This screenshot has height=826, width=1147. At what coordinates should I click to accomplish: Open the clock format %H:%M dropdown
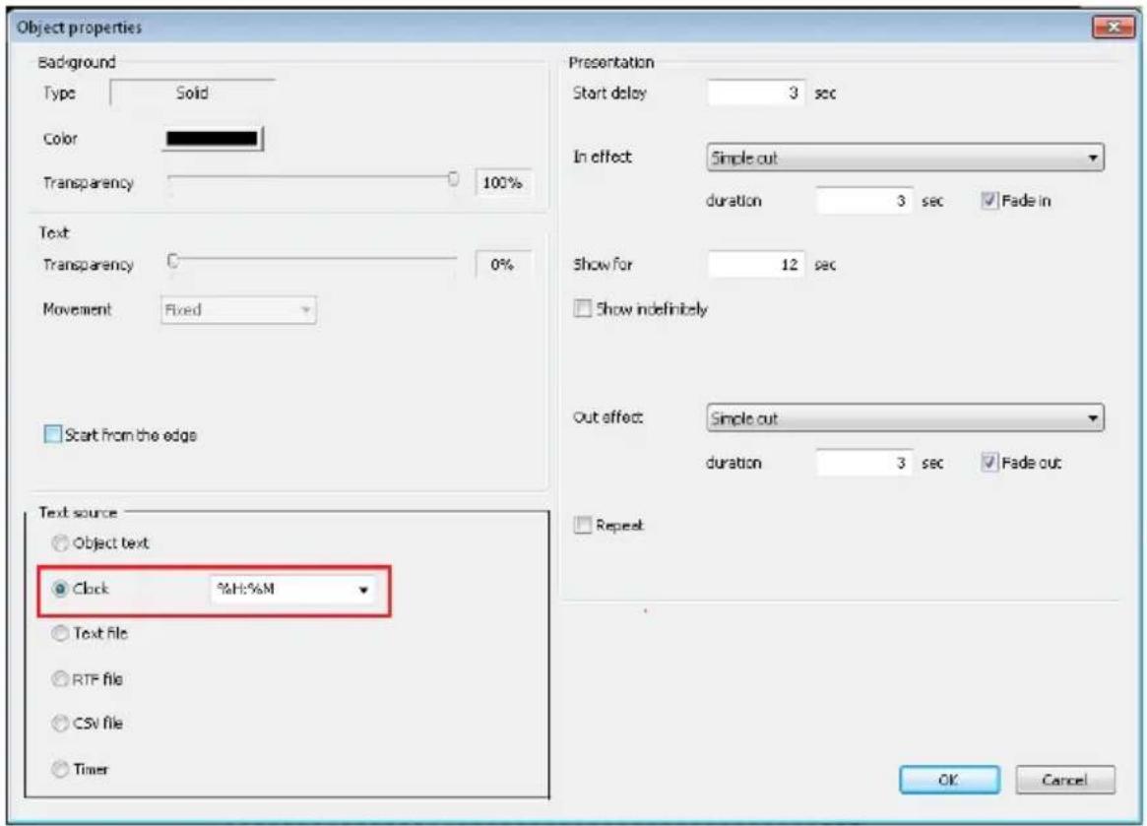(292, 590)
